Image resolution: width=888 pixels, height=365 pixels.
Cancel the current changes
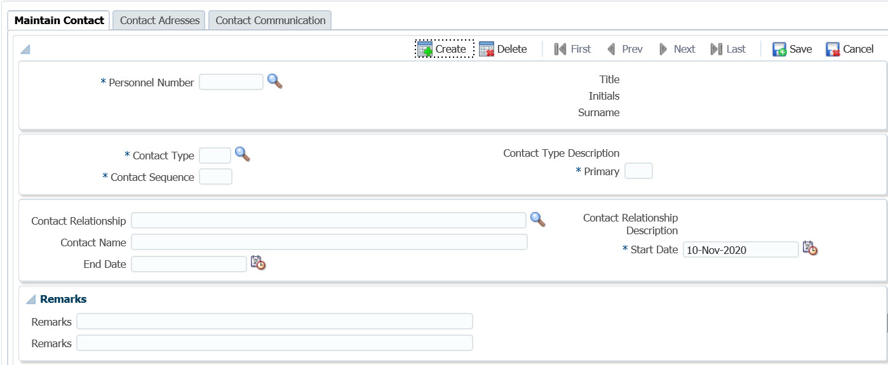(x=850, y=49)
